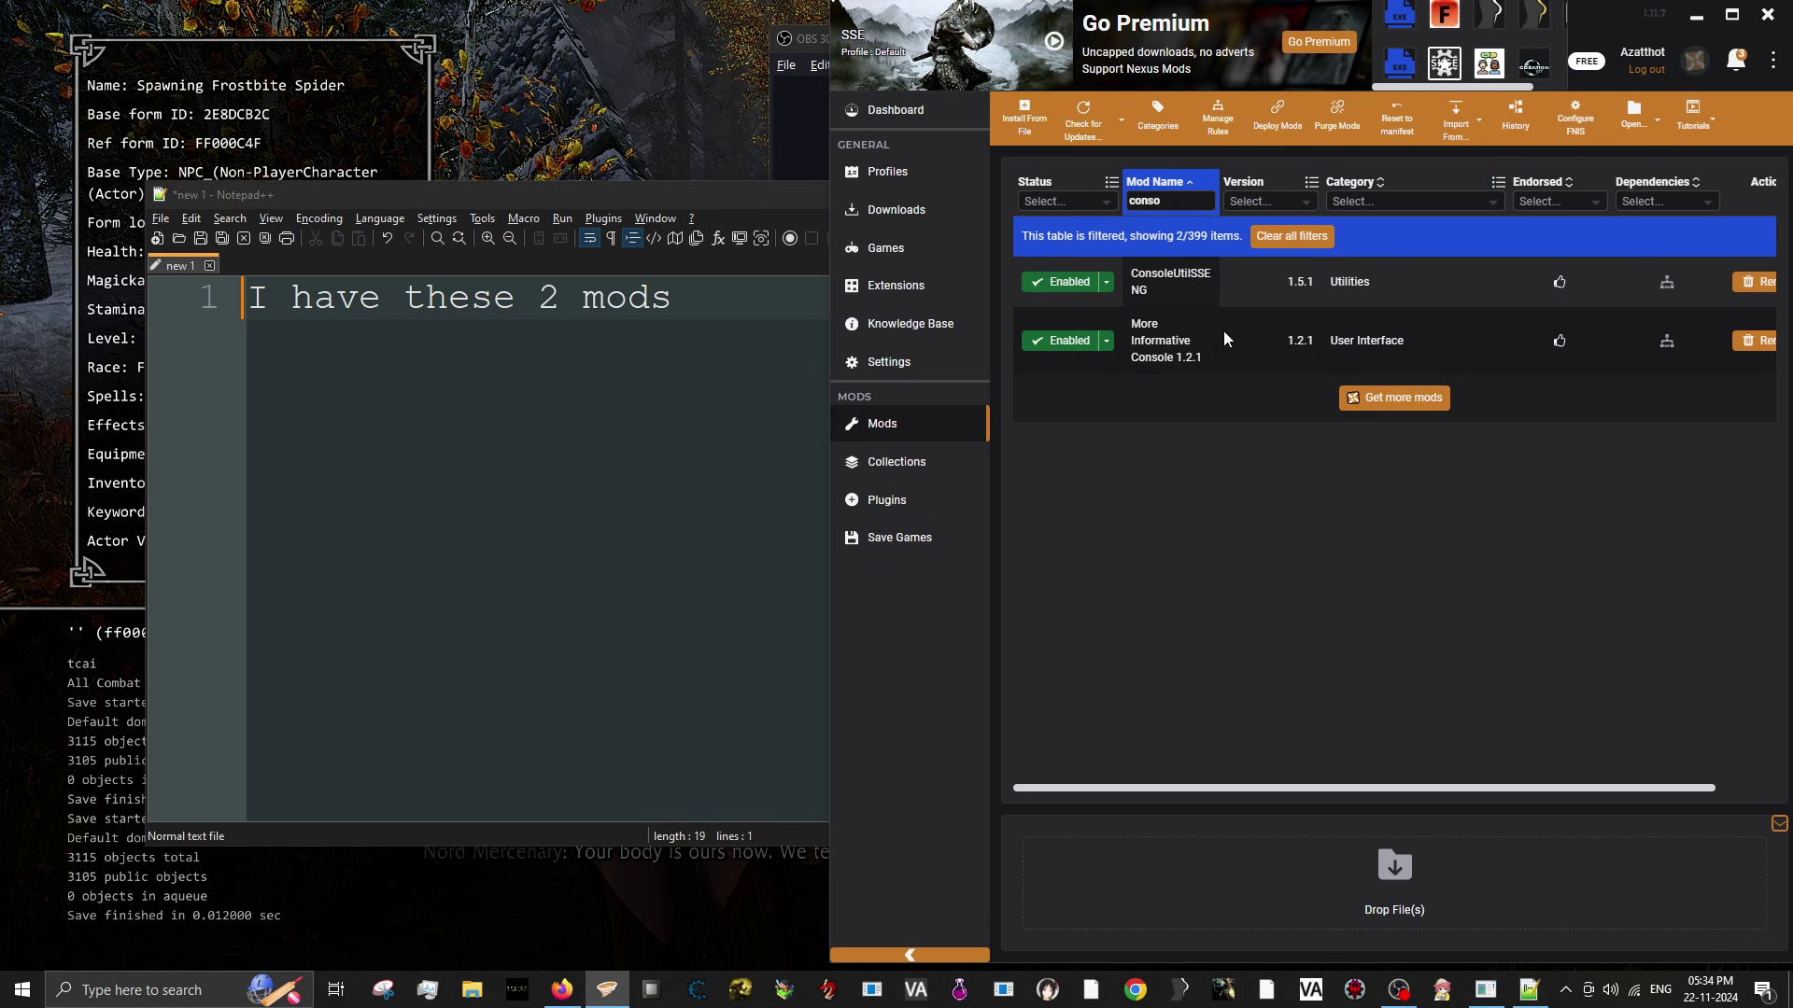
Task: Open the History tool in Vortex
Action: tap(1516, 116)
